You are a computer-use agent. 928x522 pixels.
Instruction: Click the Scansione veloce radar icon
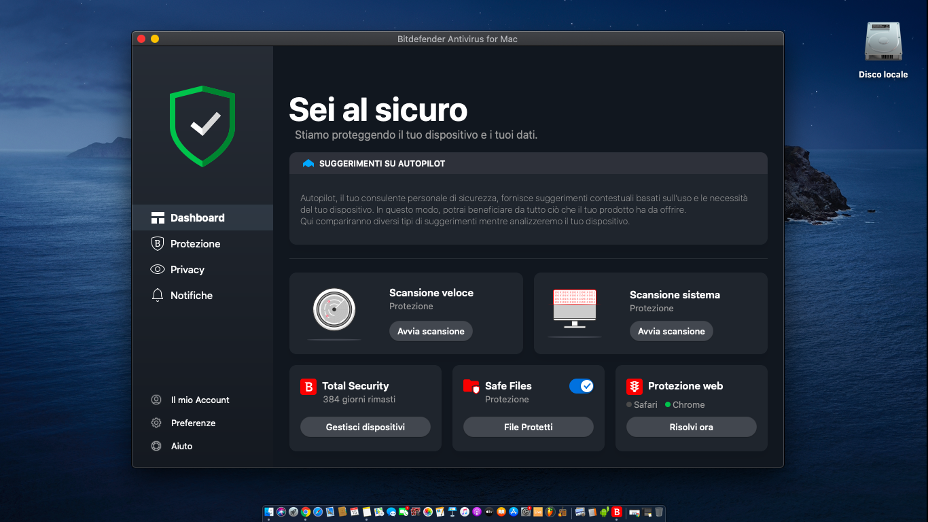334,310
